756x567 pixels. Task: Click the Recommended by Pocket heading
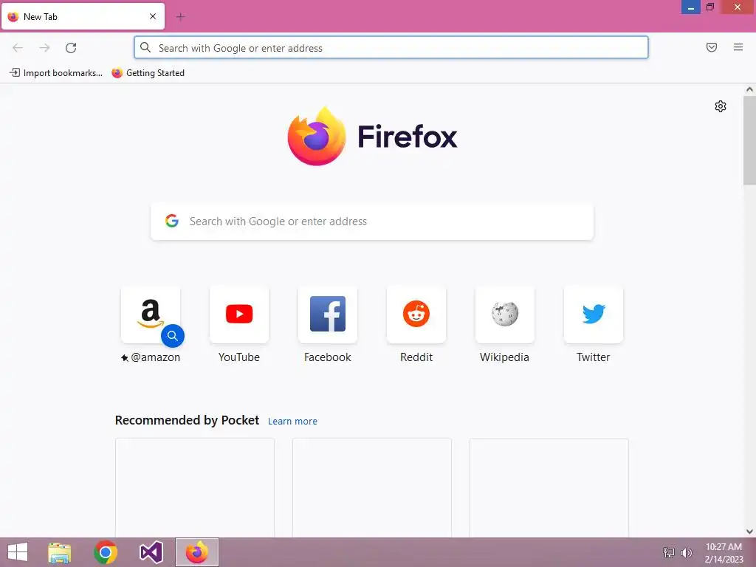click(187, 420)
